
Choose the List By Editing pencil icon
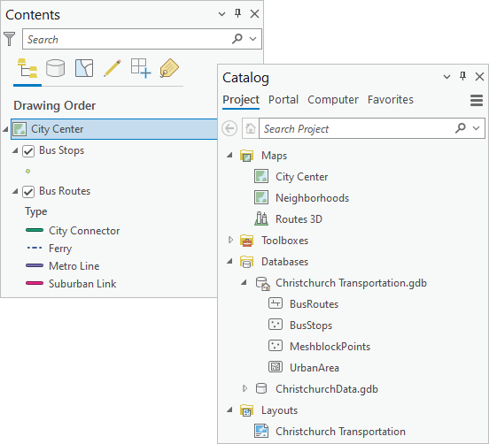tap(113, 68)
